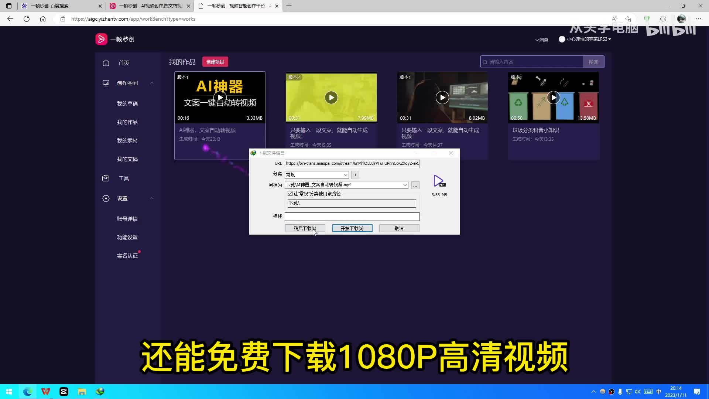709x399 pixels.
Task: Toggle 让常规分类使用该路径 checkbox
Action: (290, 194)
